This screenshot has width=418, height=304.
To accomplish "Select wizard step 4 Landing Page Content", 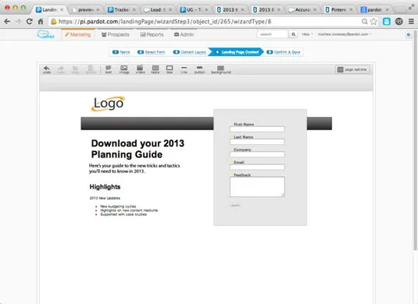I will tap(236, 52).
